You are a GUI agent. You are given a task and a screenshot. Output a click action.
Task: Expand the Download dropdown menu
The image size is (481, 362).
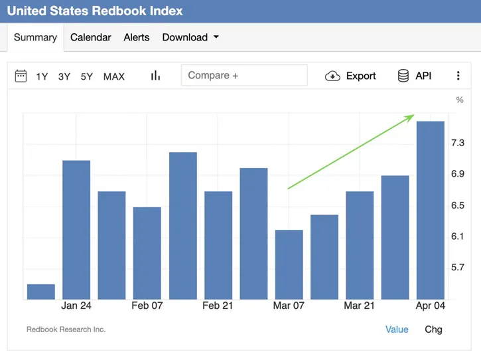click(x=190, y=37)
